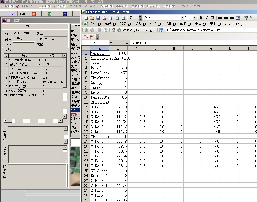Click the Builder button

(x=9, y=14)
